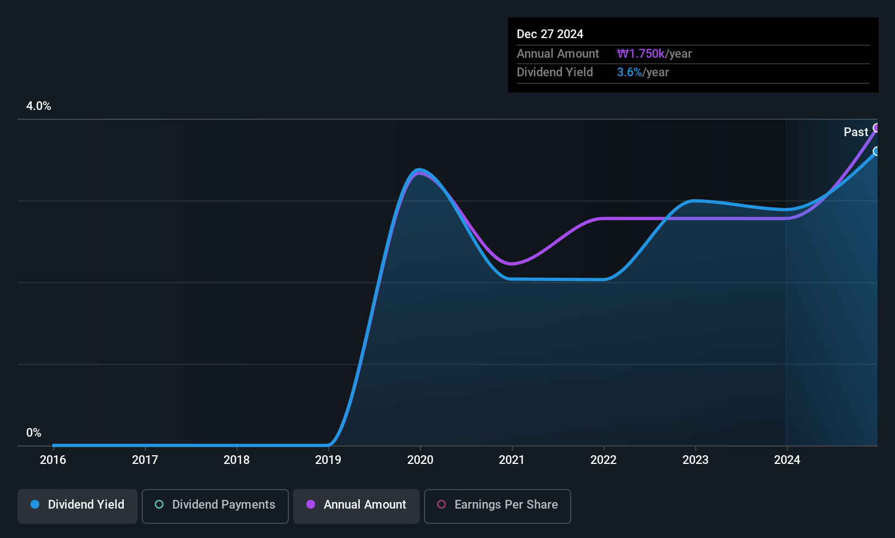Viewport: 895px width, 538px height.
Task: Click the 2020 peak of yield line
Action: click(419, 170)
